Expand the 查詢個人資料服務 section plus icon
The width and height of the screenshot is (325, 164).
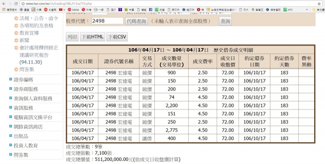pyautogui.click(x=10, y=98)
